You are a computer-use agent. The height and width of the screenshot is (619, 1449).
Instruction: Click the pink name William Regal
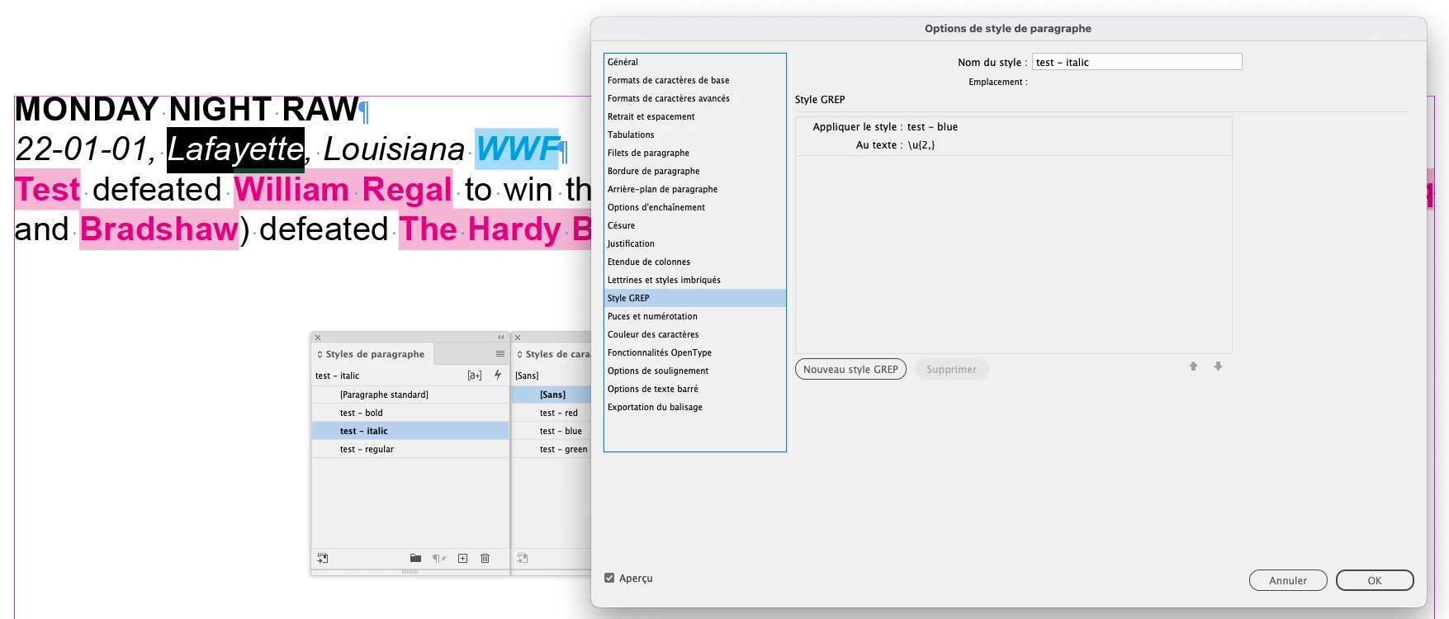343,190
